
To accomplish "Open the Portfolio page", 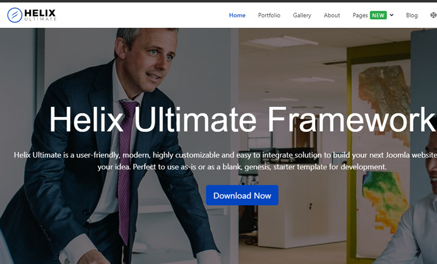I will (269, 15).
